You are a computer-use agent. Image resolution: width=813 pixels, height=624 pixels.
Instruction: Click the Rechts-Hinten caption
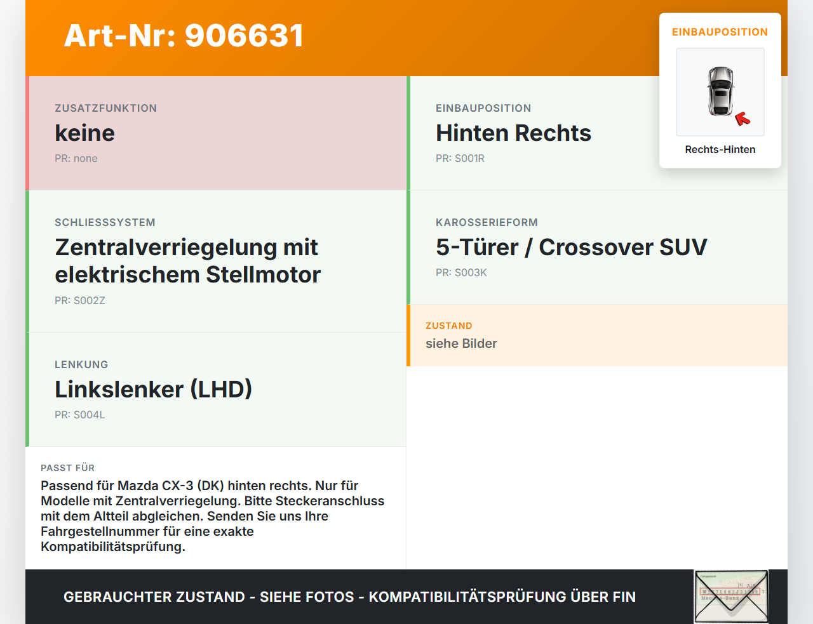720,149
